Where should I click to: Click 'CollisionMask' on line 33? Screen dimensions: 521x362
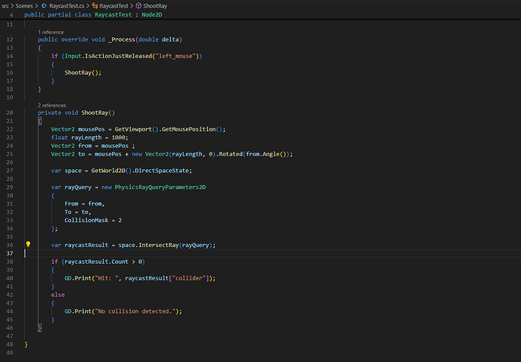tap(86, 220)
